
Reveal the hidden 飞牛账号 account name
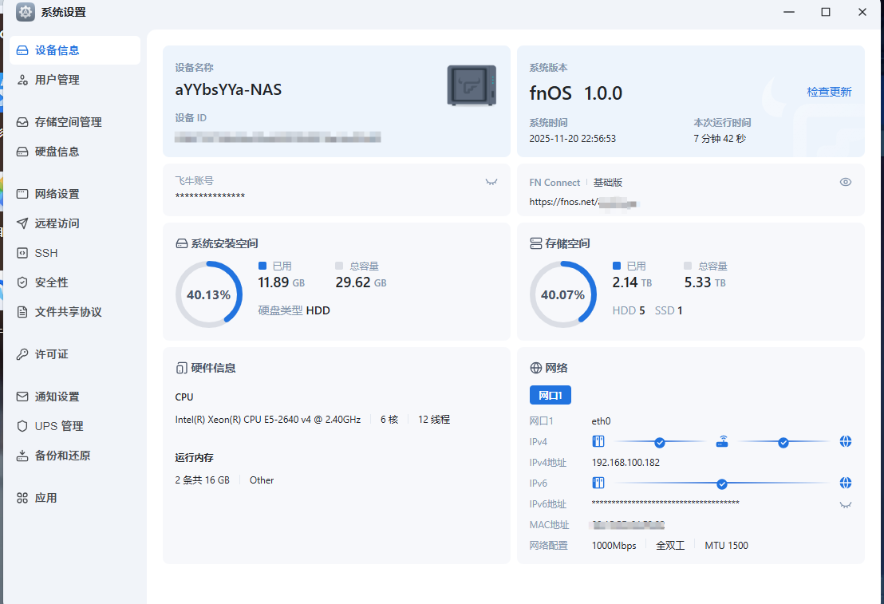[x=491, y=182]
